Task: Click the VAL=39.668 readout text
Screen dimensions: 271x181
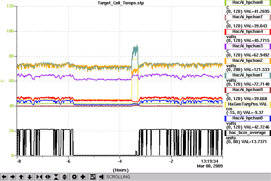Action: coord(255,99)
